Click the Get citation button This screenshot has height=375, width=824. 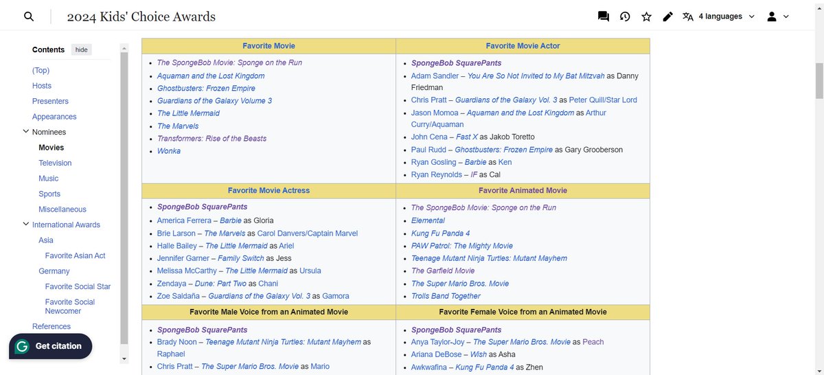click(x=51, y=346)
